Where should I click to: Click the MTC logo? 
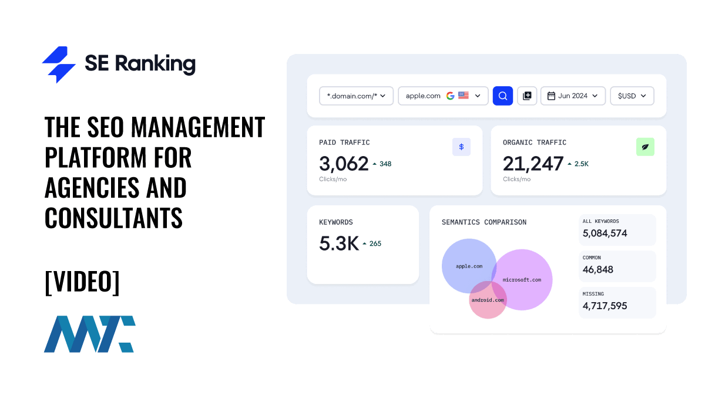(90, 334)
